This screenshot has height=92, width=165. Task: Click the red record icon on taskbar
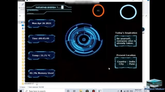pyautogui.click(x=93, y=91)
